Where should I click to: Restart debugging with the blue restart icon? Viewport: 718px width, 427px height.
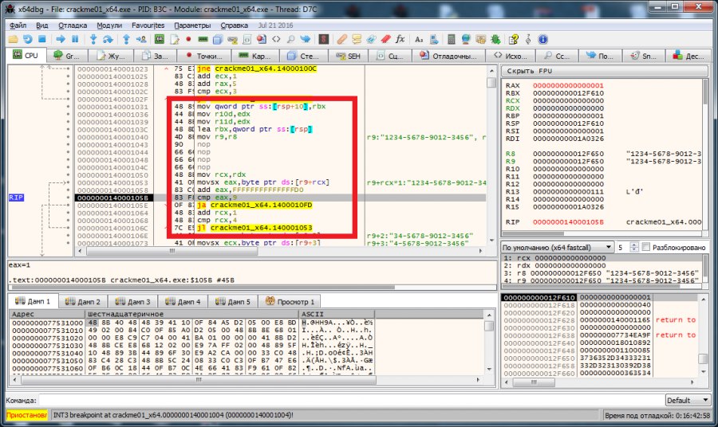(27, 39)
